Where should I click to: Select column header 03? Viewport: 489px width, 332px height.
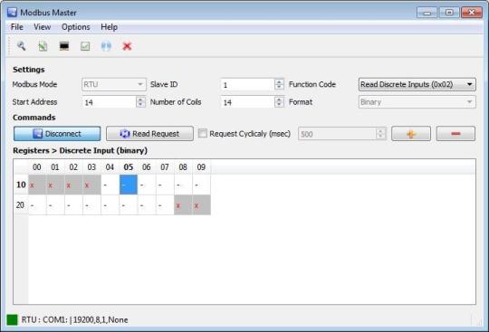(x=91, y=167)
